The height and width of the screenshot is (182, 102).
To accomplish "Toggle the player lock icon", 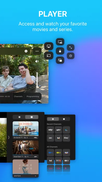I will click(x=60, y=51).
